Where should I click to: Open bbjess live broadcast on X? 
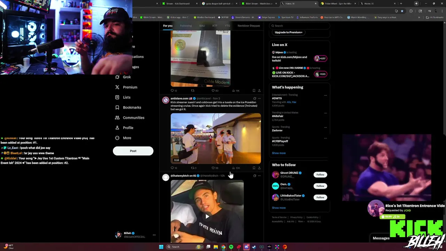pyautogui.click(x=299, y=57)
